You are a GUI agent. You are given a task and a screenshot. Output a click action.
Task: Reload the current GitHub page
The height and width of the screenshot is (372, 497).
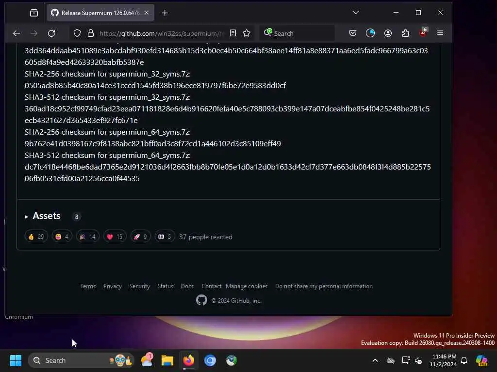51,33
